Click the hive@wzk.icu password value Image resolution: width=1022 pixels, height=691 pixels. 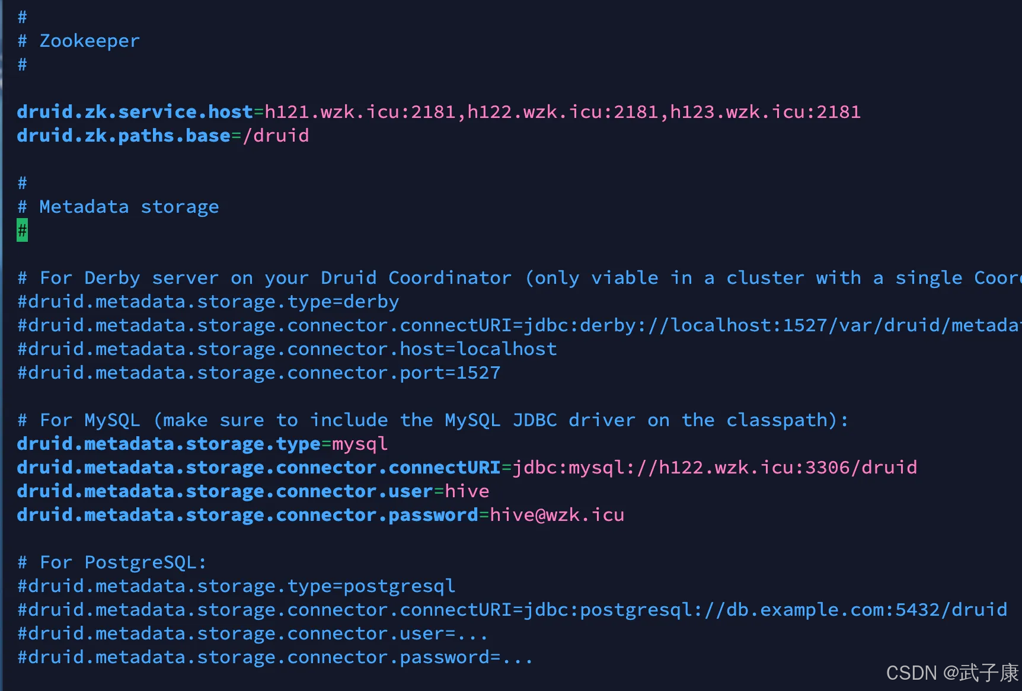(557, 515)
